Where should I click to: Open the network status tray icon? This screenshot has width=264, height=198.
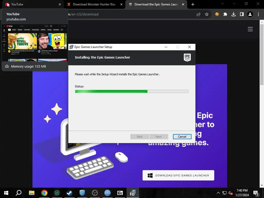coord(225,193)
